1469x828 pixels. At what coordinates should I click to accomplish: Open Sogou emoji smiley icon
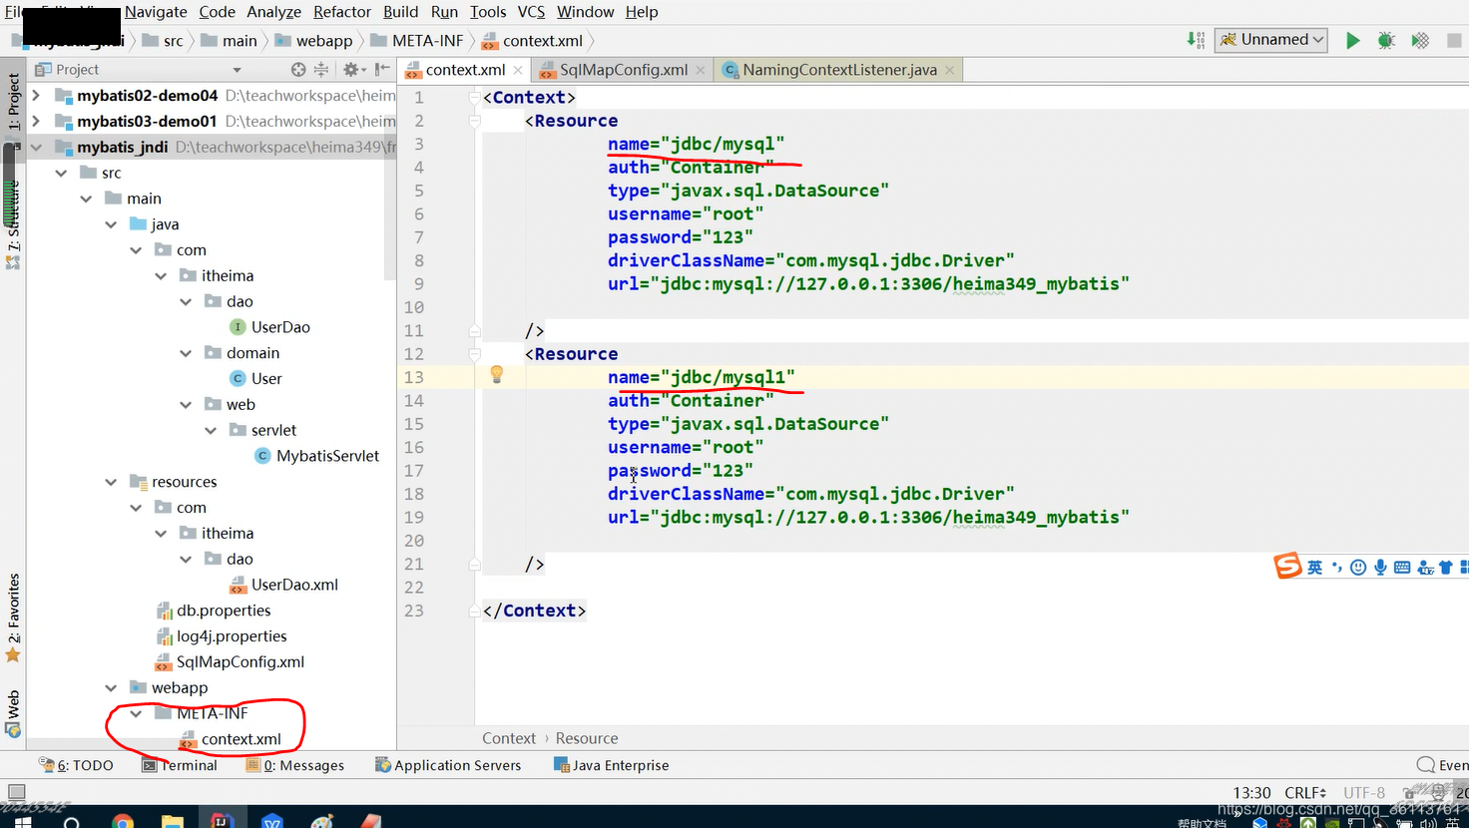pyautogui.click(x=1358, y=568)
